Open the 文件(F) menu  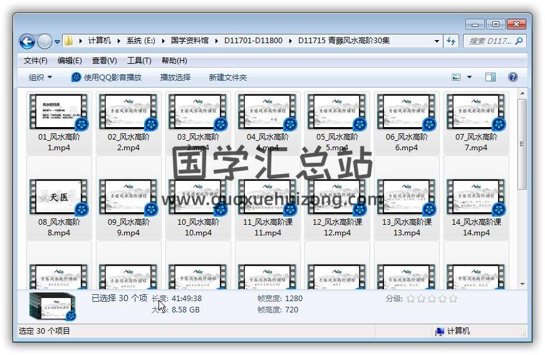(x=35, y=61)
